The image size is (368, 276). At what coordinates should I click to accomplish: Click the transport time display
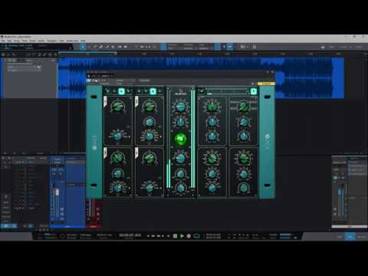[x=130, y=235]
